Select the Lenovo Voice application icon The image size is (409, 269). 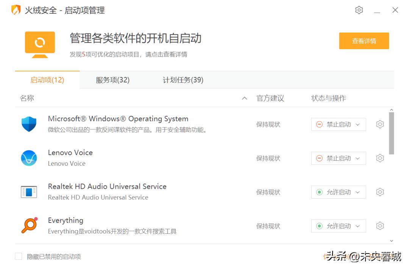coord(29,158)
